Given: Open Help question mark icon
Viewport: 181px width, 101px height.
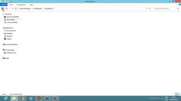Looking at the screenshot, I should pyautogui.click(x=180, y=4).
